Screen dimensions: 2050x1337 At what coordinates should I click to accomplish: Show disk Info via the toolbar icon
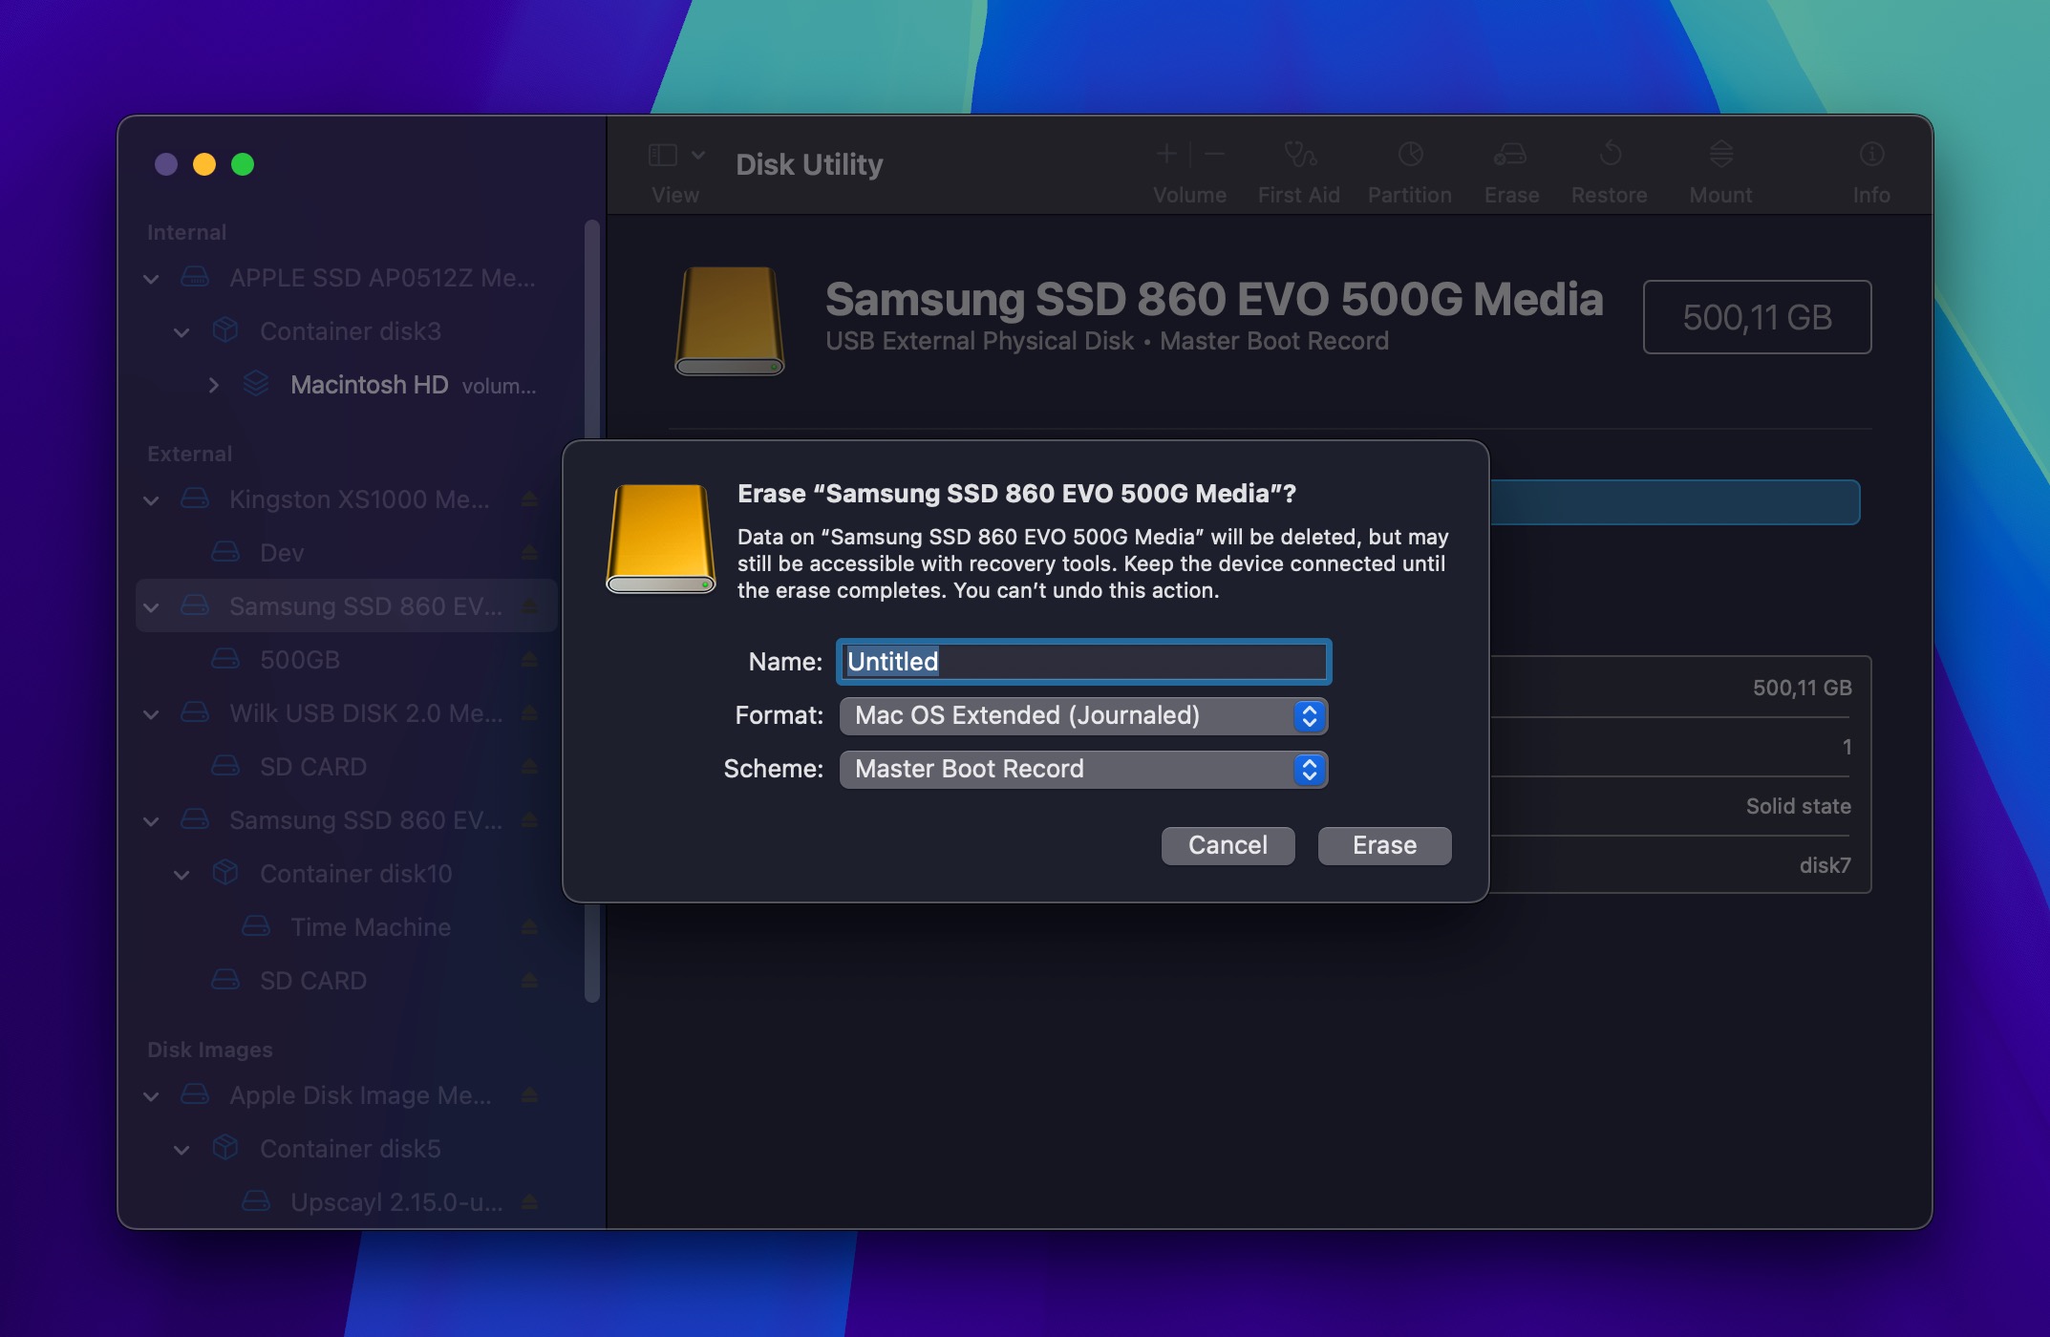[x=1869, y=167]
